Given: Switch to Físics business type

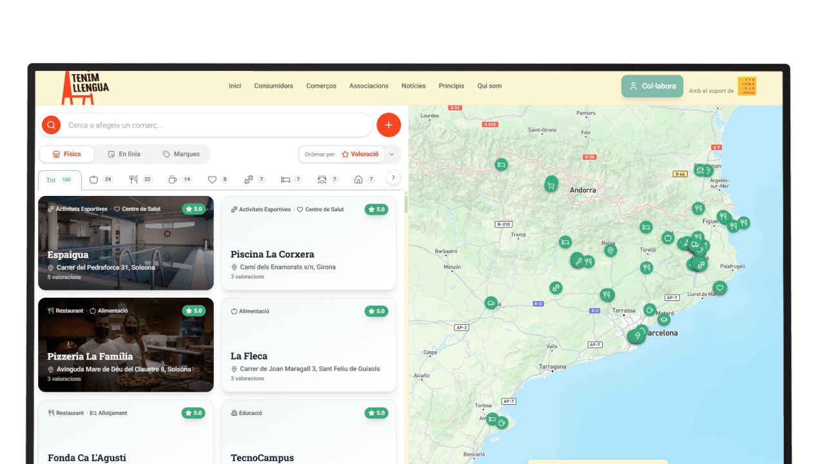Looking at the screenshot, I should pyautogui.click(x=66, y=155).
